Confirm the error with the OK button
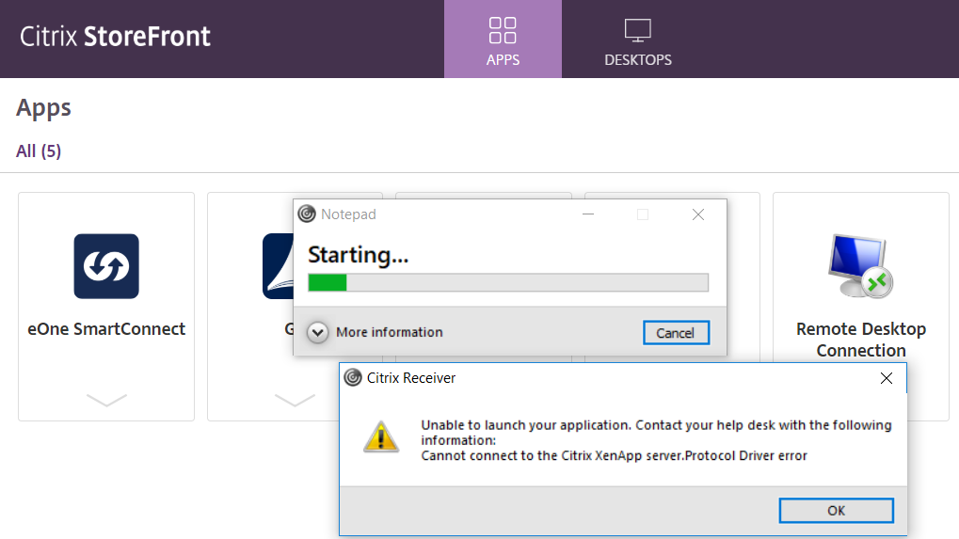This screenshot has height=539, width=959. (x=836, y=510)
